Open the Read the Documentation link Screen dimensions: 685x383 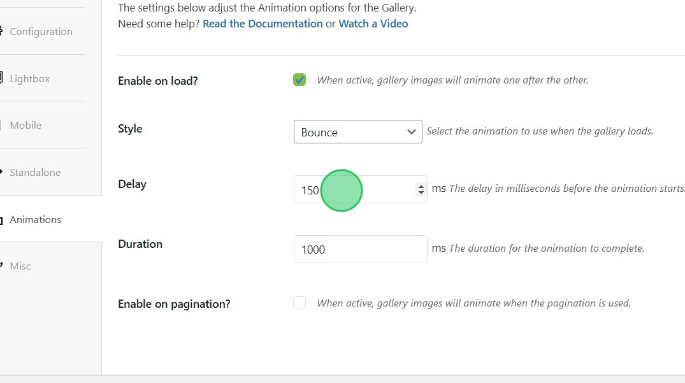pos(263,24)
